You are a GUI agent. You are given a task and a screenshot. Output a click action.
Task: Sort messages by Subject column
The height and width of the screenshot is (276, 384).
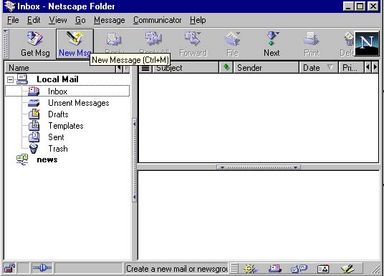pyautogui.click(x=186, y=68)
